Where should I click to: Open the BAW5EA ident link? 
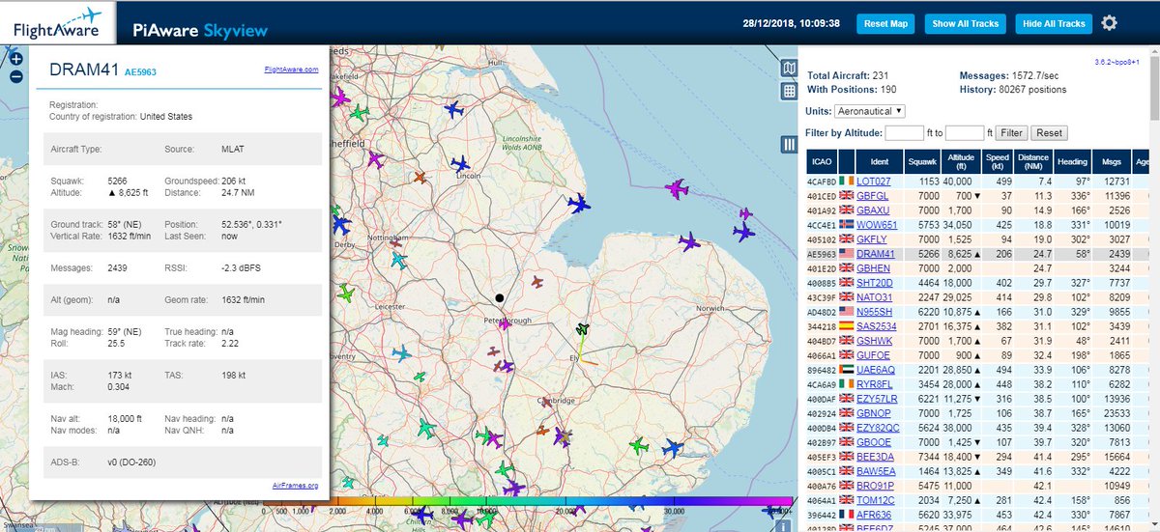(x=875, y=470)
